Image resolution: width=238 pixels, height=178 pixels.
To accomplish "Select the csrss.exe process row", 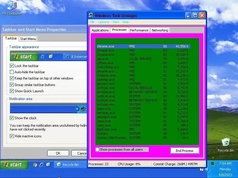I will [143, 121].
